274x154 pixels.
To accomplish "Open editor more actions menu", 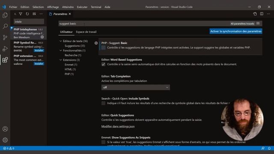I will coord(268,14).
